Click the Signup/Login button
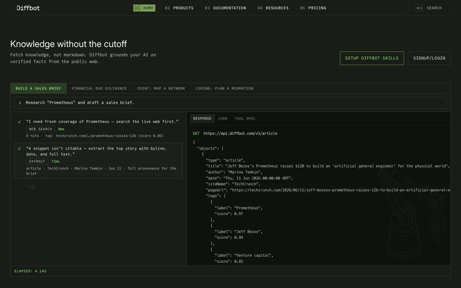Viewport: 461px width, 288px height. [429, 58]
